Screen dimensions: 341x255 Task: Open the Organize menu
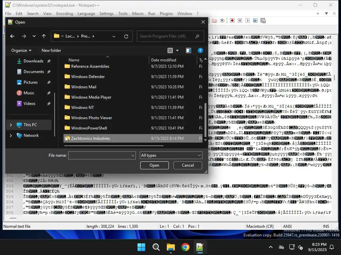[21, 50]
